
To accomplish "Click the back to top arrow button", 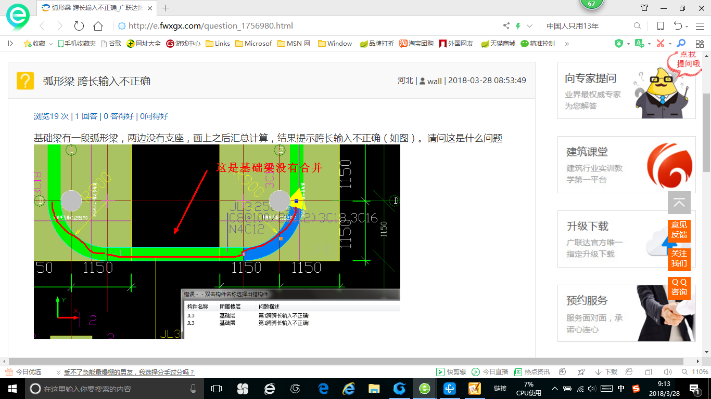I will (679, 203).
